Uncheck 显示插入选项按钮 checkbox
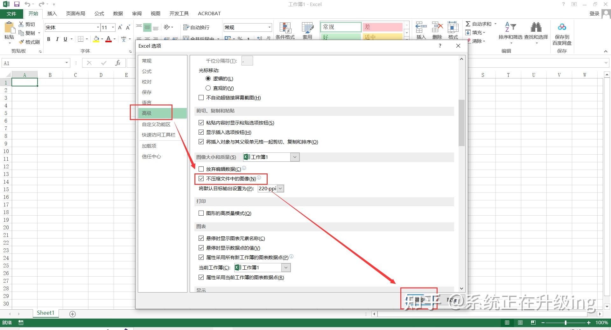611x330 pixels. click(201, 132)
